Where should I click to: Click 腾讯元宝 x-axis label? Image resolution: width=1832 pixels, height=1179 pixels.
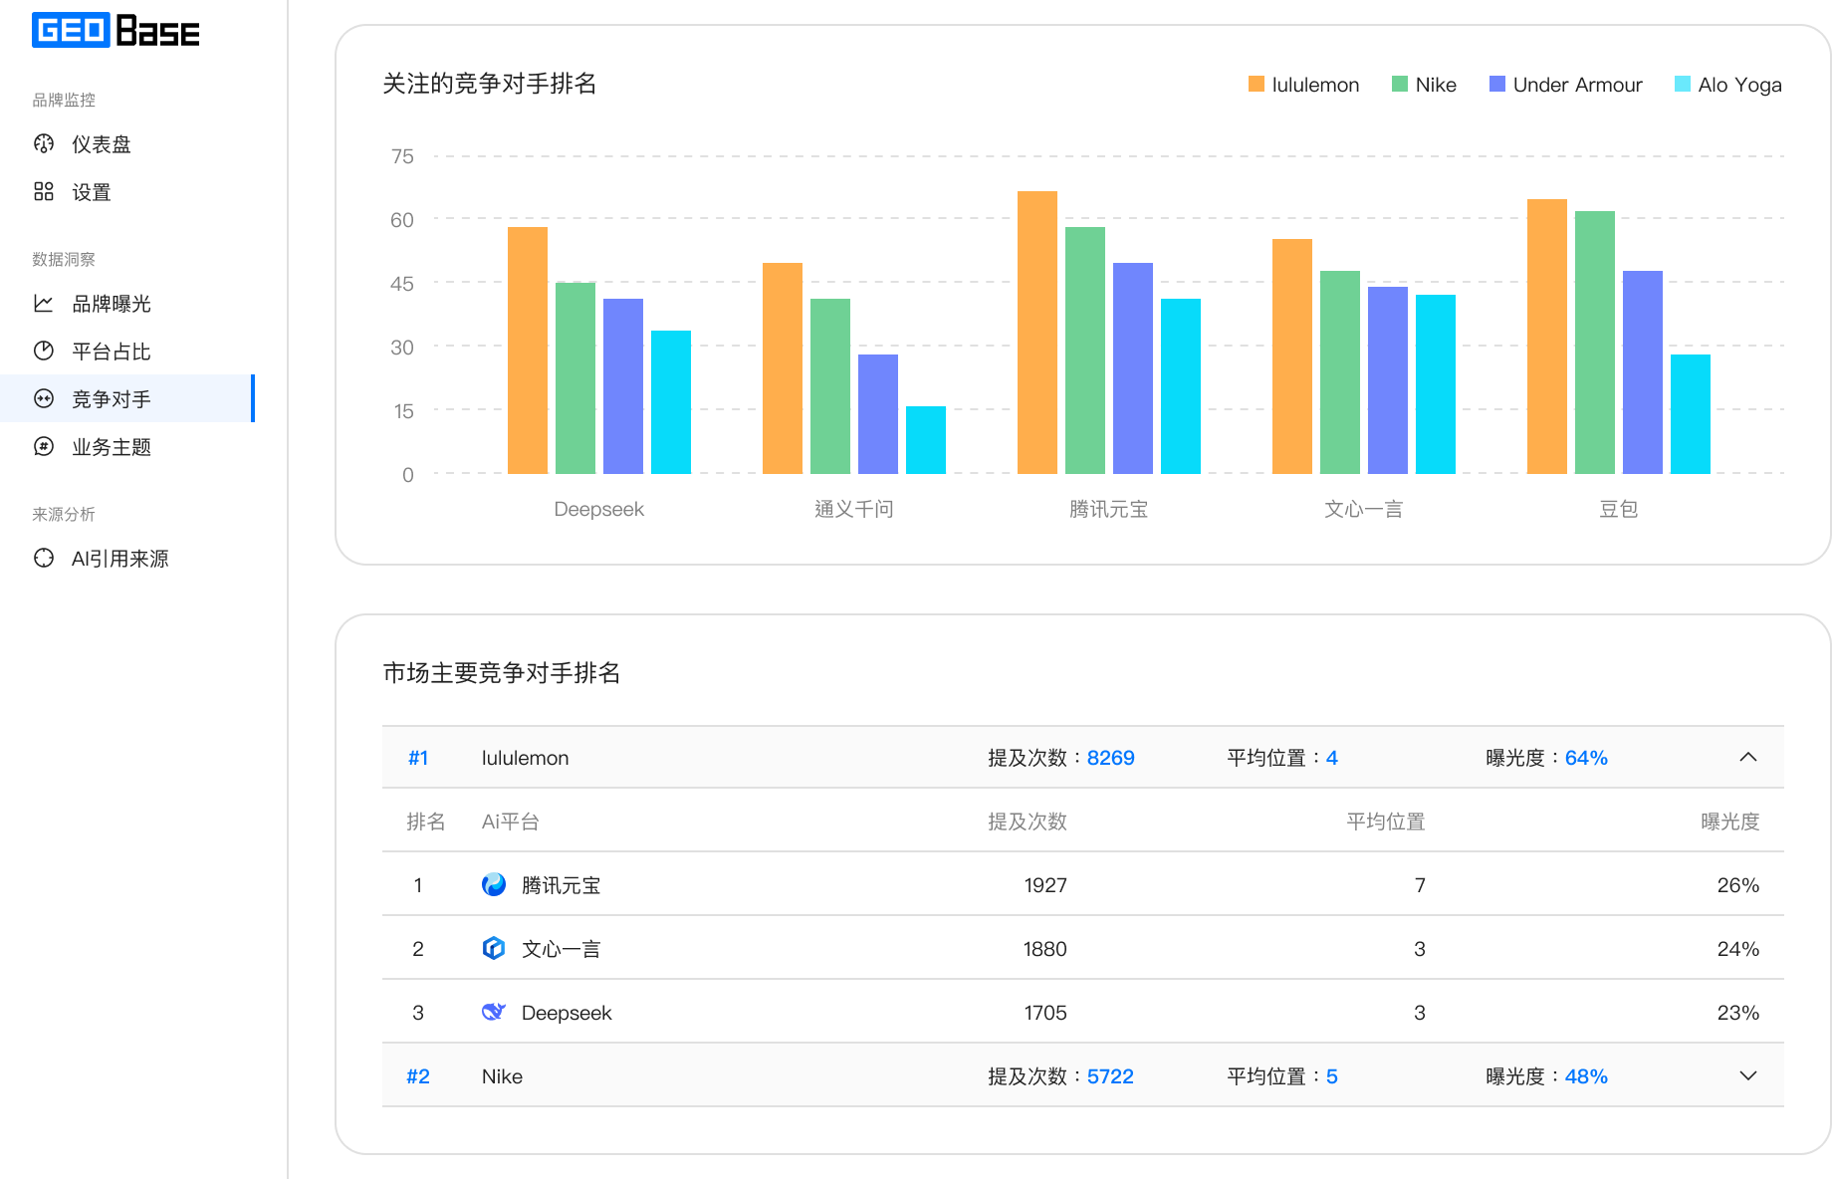[x=1109, y=509]
